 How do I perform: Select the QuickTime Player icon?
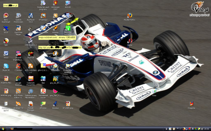(18, 30)
